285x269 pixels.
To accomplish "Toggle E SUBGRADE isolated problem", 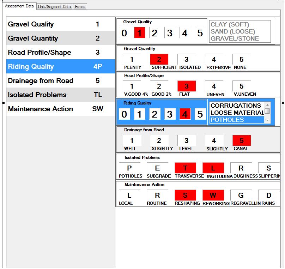I will 158,168.
